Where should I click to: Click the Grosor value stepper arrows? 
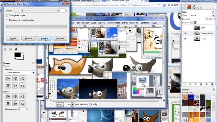[66, 11]
